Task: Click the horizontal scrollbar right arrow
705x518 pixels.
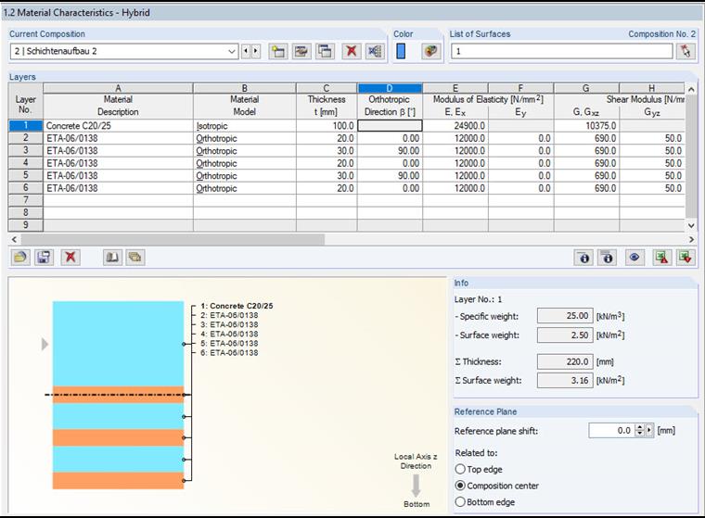Action: pyautogui.click(x=691, y=239)
